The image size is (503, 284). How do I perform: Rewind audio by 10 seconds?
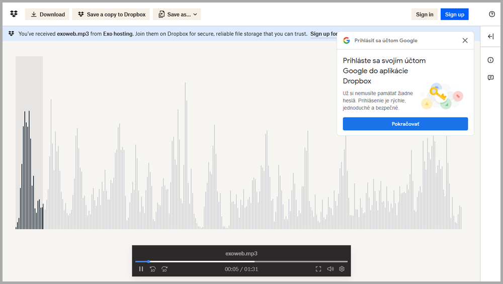(153, 269)
